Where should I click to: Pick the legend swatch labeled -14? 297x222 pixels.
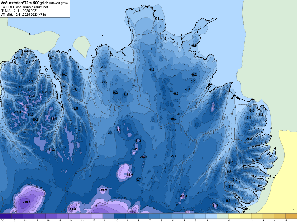click(74, 216)
